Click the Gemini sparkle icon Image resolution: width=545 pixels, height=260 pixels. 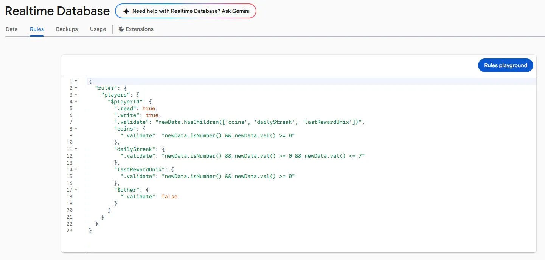tap(126, 11)
